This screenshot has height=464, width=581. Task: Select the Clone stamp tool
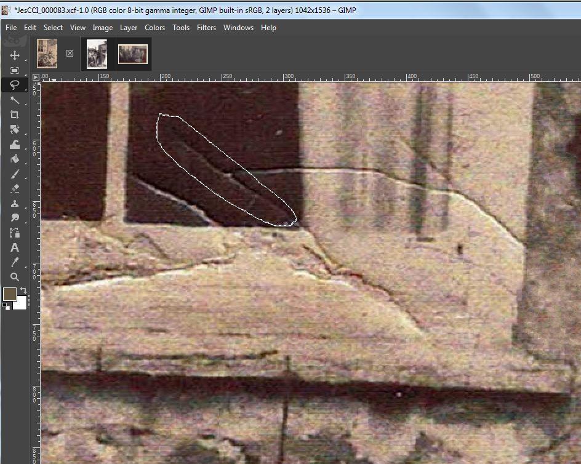14,204
